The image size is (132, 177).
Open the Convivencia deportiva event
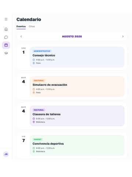tap(77, 145)
